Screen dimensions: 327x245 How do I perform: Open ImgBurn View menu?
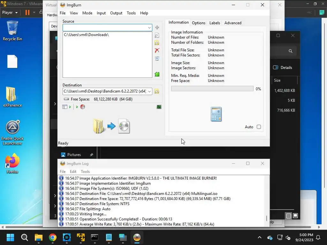[74, 13]
